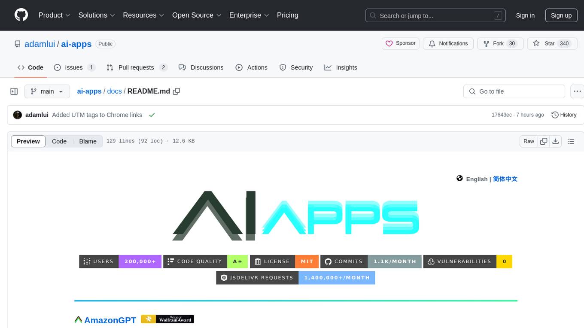Expand the Product menu
Viewport: 584px width, 328px height.
point(54,15)
